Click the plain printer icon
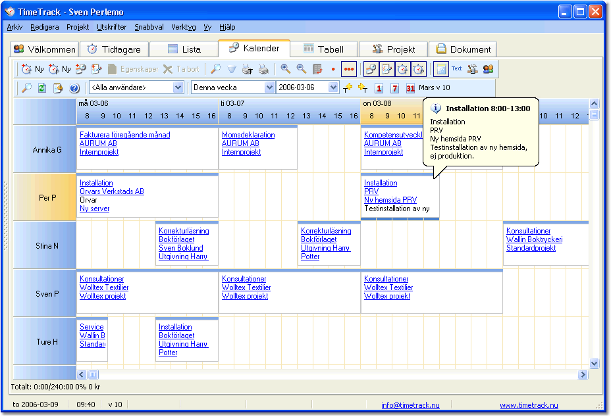This screenshot has height=417, width=611. coord(263,69)
